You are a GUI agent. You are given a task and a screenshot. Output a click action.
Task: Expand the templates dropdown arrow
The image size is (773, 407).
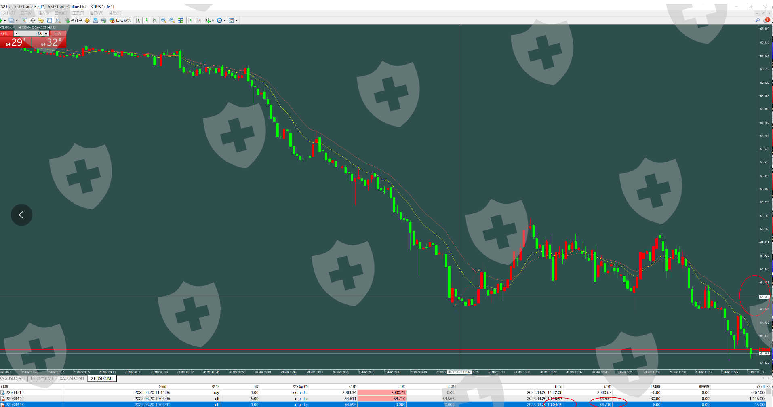[x=236, y=20]
